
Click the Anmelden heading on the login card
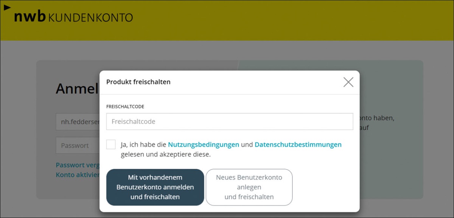pos(77,89)
